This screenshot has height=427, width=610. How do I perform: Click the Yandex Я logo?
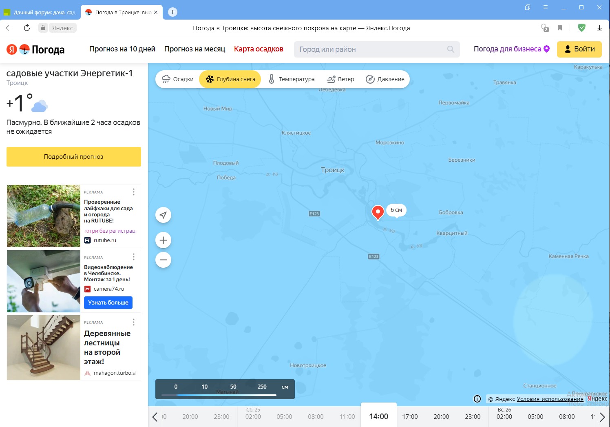click(11, 49)
